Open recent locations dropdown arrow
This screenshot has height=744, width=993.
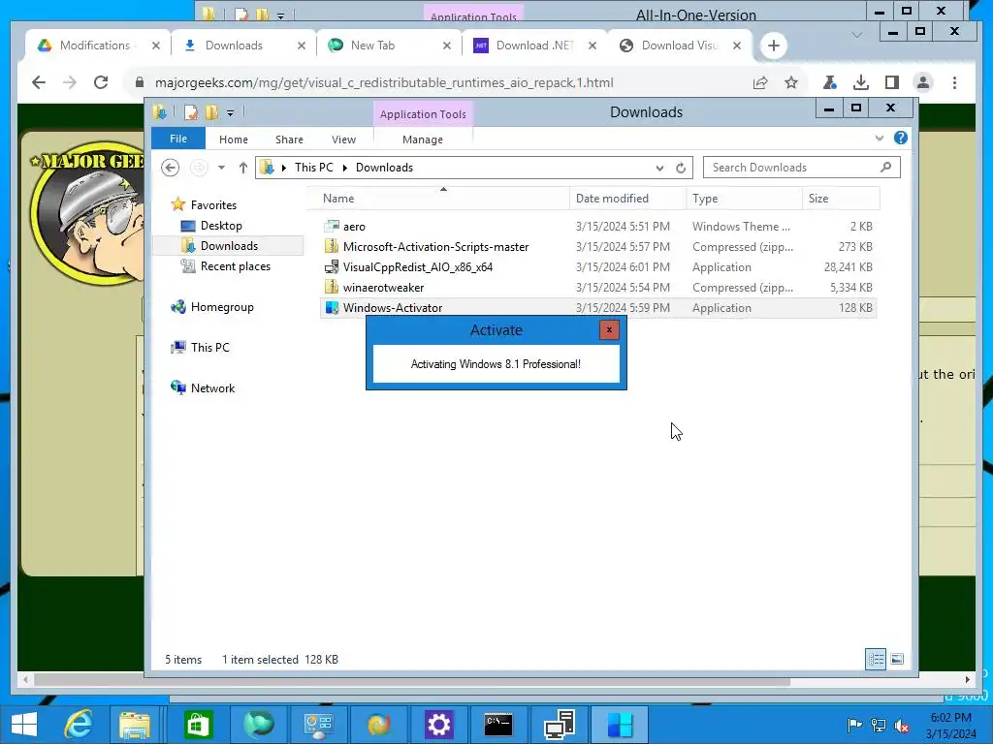pos(221,168)
